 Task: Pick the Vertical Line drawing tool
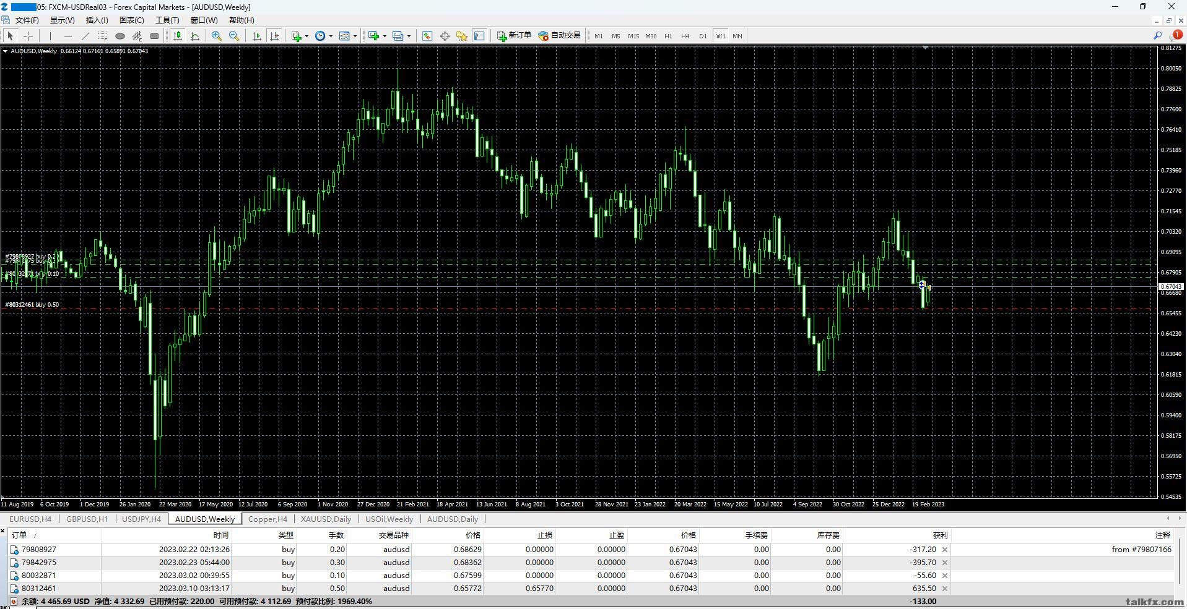pos(50,36)
